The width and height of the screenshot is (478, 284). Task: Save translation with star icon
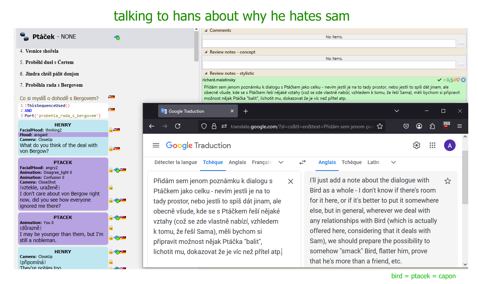point(448,181)
